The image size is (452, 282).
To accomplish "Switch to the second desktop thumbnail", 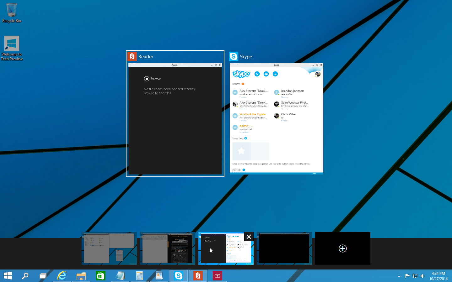I will 168,248.
